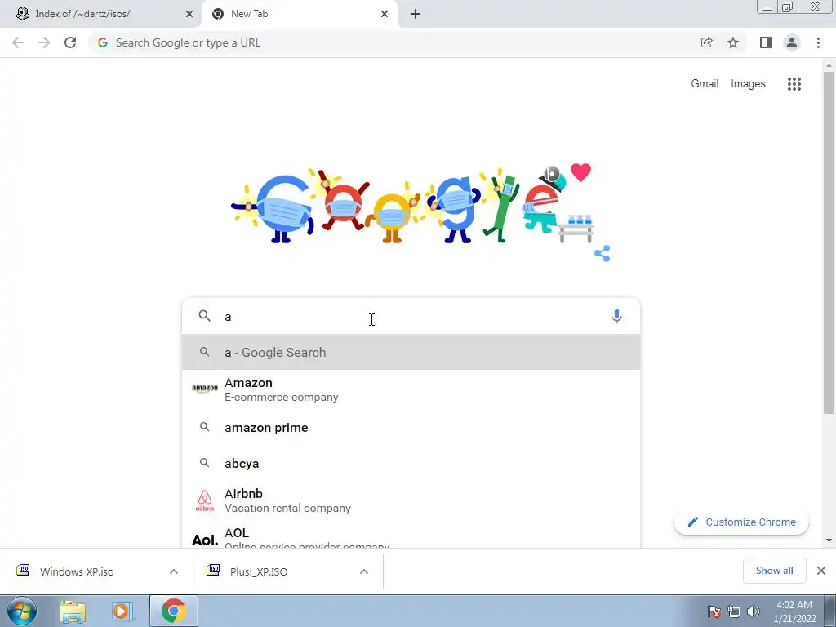This screenshot has width=836, height=627.
Task: Choose the Amazon E-commerce company suggestion
Action: click(x=411, y=389)
